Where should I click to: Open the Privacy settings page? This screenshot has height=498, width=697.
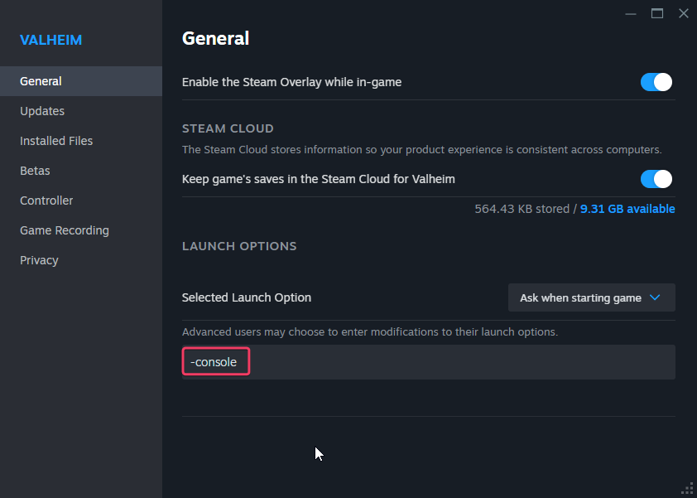pos(39,259)
